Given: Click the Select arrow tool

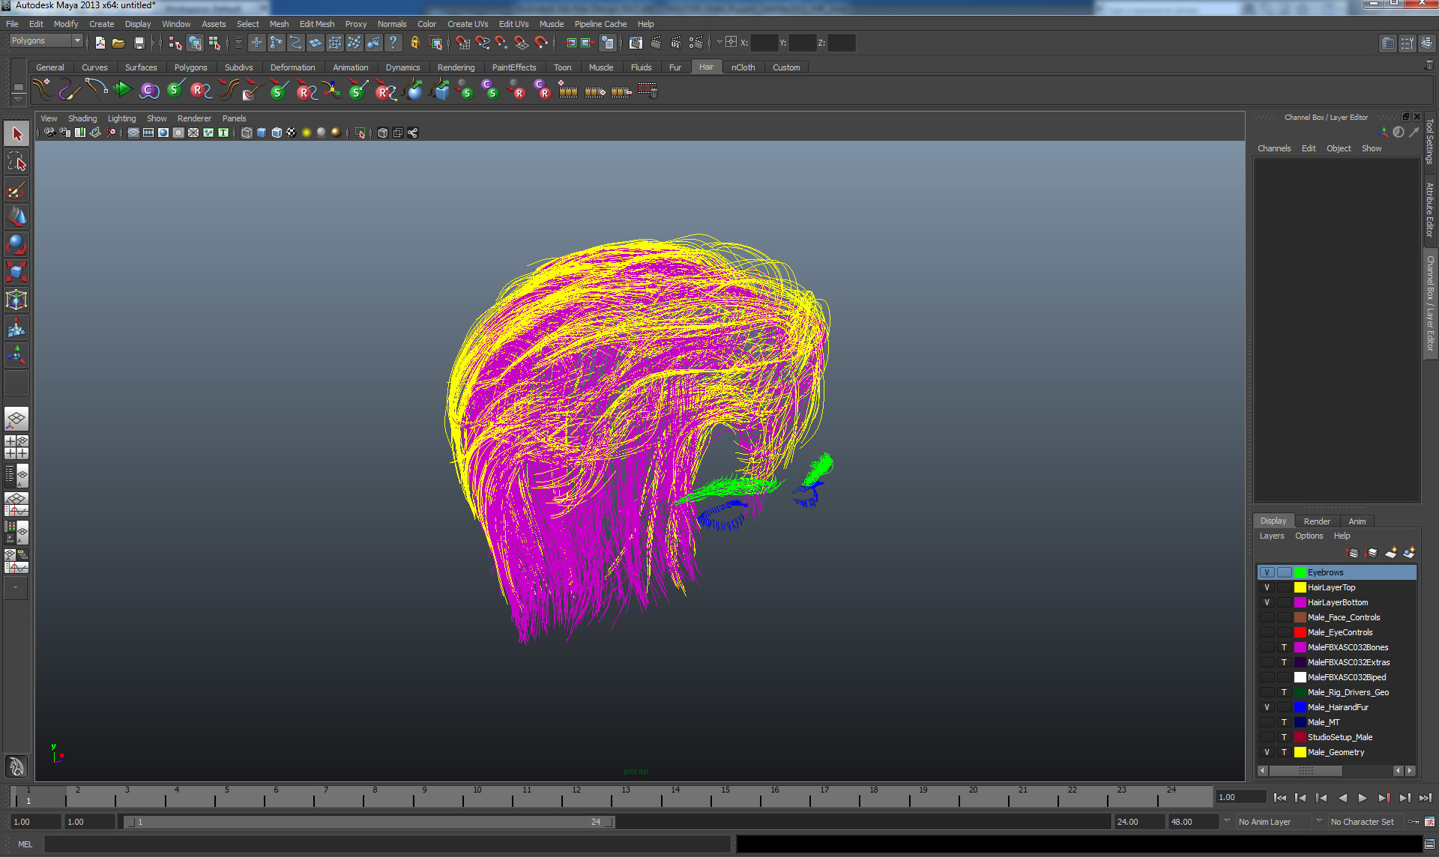Looking at the screenshot, I should click(x=16, y=134).
